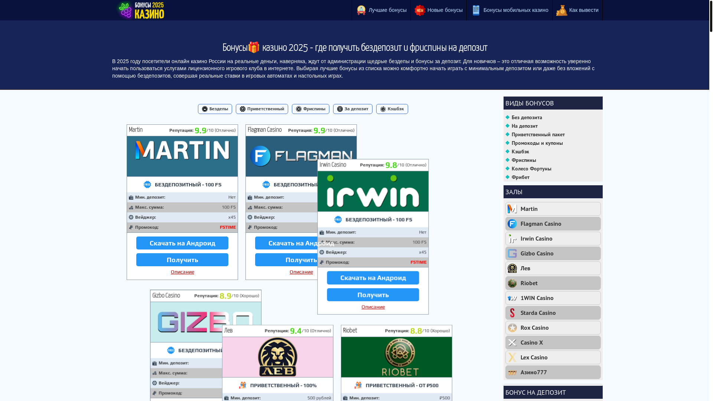Click the Rox Casino star icon
The image size is (713, 401).
tap(512, 327)
